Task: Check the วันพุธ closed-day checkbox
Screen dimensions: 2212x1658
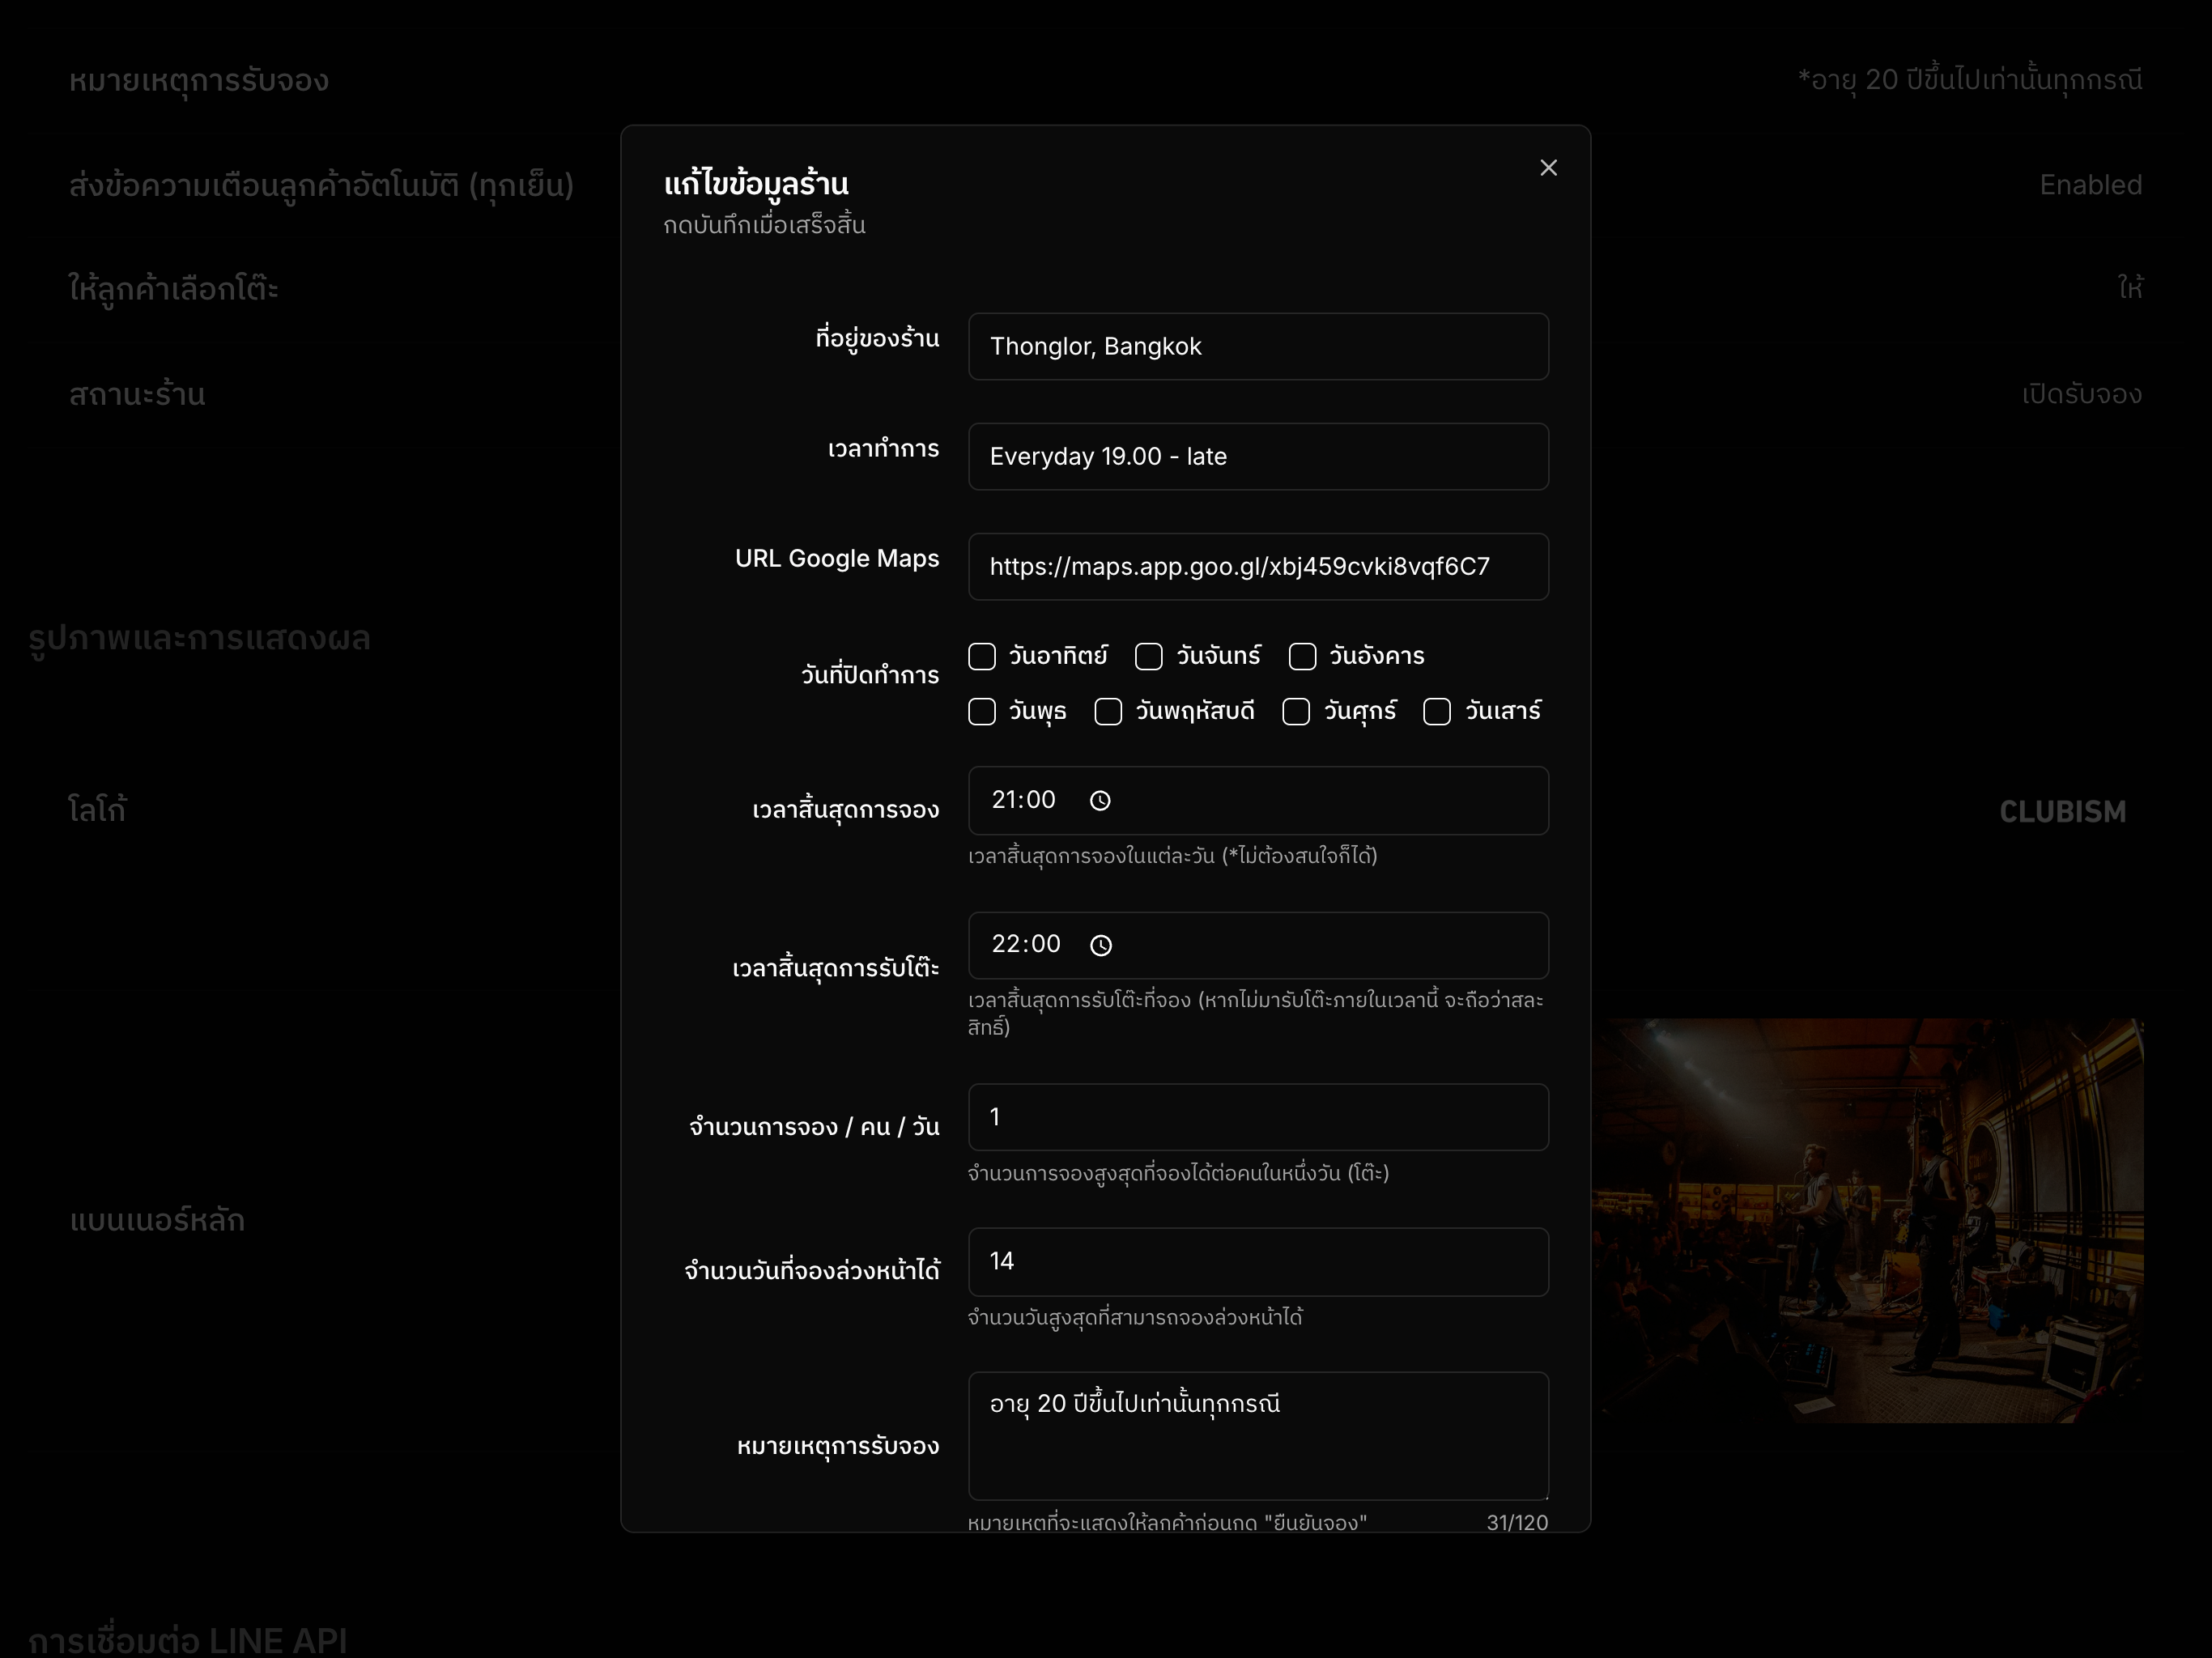Action: 982,711
